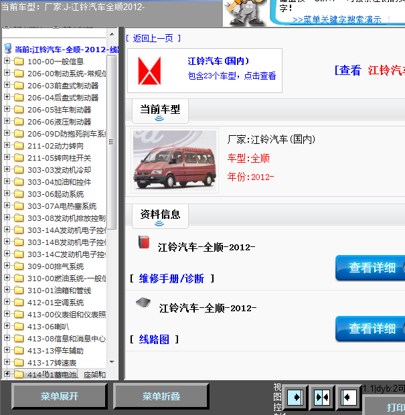Click the view control right-arrow icon
The width and height of the screenshot is (405, 415).
[x=295, y=397]
